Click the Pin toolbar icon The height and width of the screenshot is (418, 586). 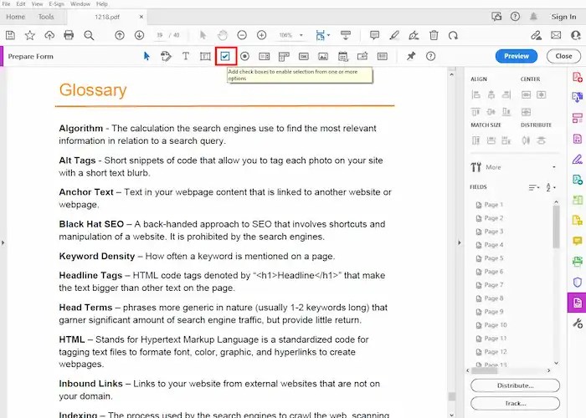tap(411, 56)
